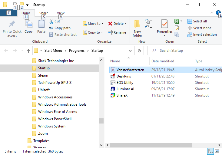Screen dimensions: 222x155
Task: Select the DeskPins shortcut
Action: click(x=165, y=76)
